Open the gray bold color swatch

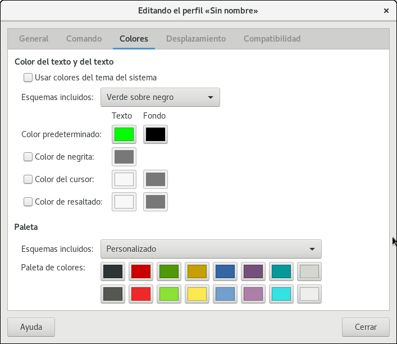(x=124, y=157)
